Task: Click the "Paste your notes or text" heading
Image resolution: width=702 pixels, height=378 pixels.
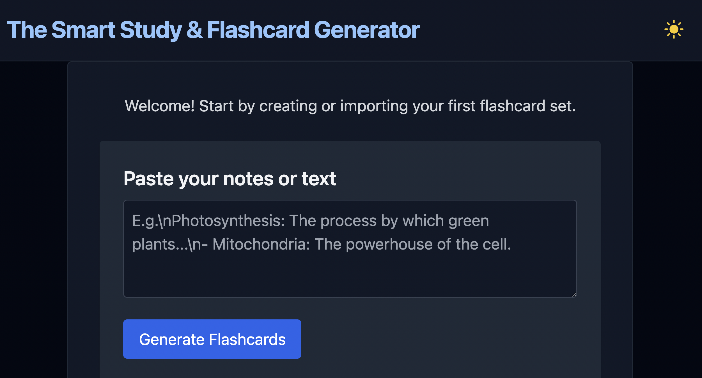Action: [x=230, y=179]
